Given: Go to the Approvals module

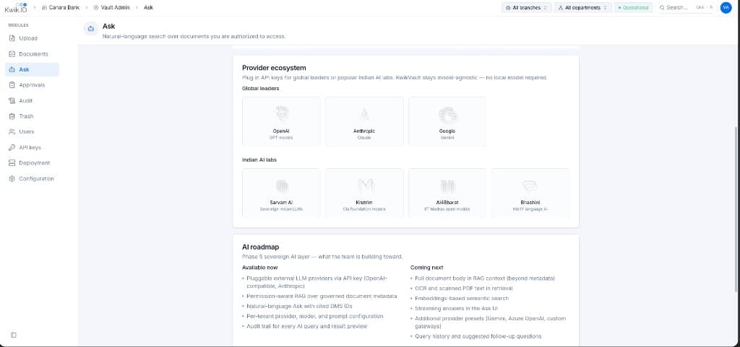Looking at the screenshot, I should click(32, 85).
